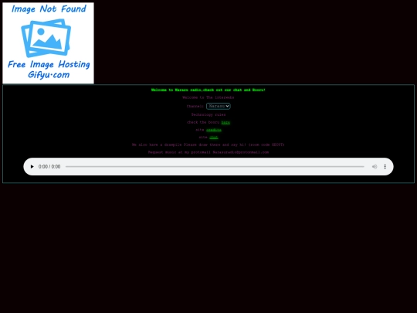The width and height of the screenshot is (417, 313).
Task: Open audio player three-dot options menu
Action: 385,167
